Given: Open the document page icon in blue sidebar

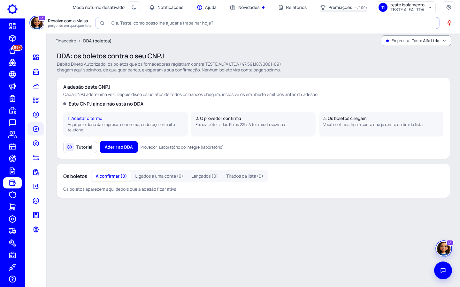Looking at the screenshot, I should (12, 171).
